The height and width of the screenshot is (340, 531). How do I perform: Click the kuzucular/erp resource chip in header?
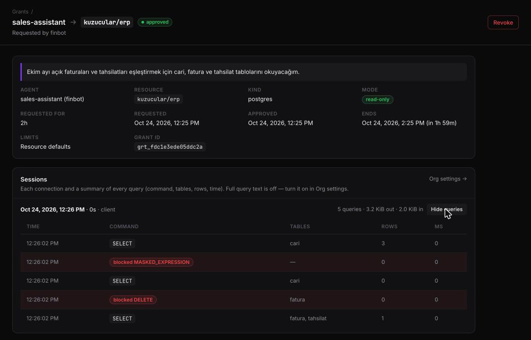pyautogui.click(x=107, y=22)
